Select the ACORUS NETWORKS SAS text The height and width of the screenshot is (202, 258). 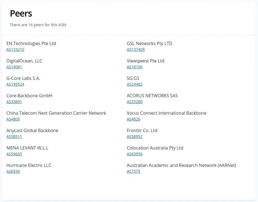point(152,96)
